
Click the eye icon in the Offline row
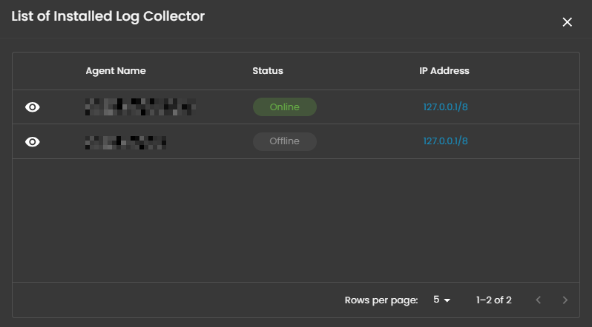click(33, 141)
